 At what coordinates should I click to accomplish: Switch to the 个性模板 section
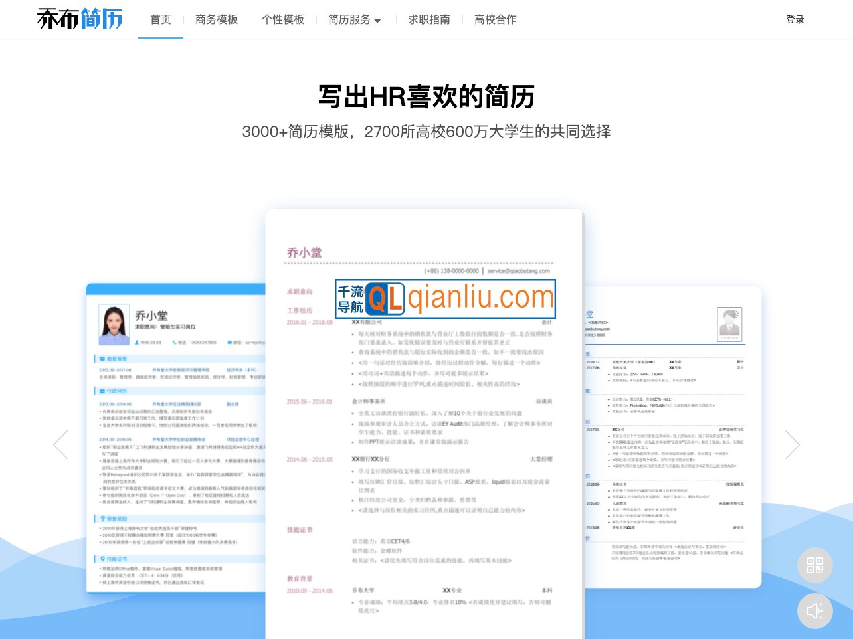pos(283,19)
